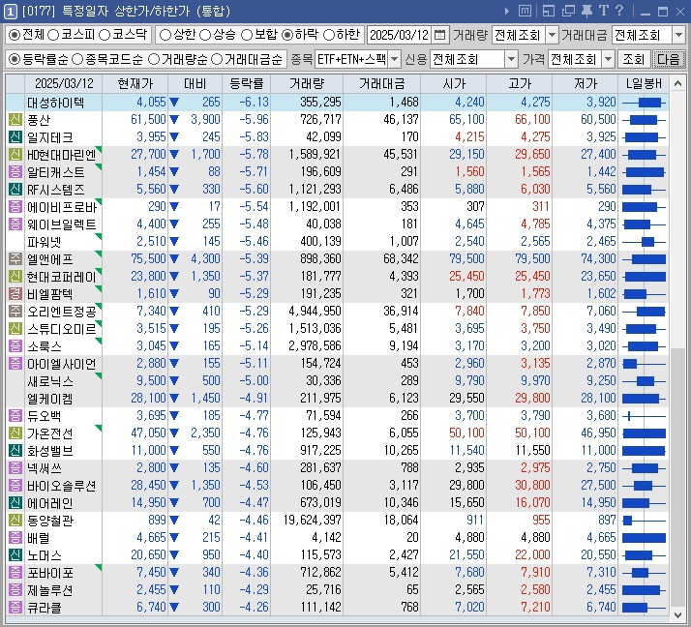Screen dimensions: 691x627
Task: Pin the window with the pushpin icon
Action: pyautogui.click(x=586, y=11)
